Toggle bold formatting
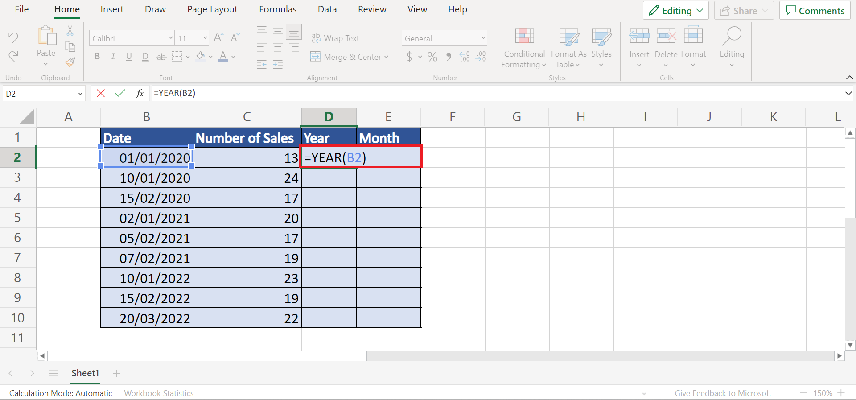 point(97,57)
